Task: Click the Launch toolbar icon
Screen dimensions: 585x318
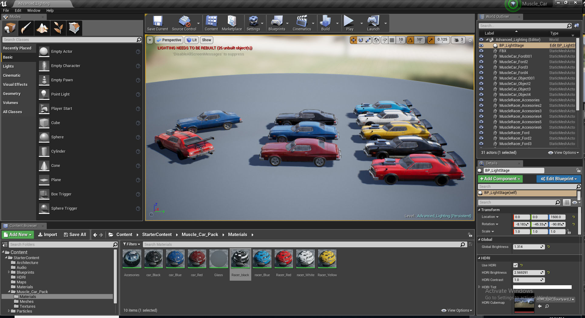Action: [373, 23]
